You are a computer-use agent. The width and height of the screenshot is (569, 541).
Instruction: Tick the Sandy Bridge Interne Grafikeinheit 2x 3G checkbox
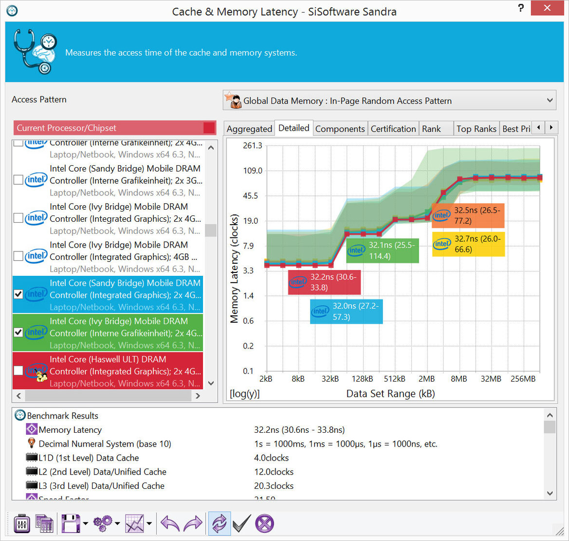pyautogui.click(x=18, y=180)
